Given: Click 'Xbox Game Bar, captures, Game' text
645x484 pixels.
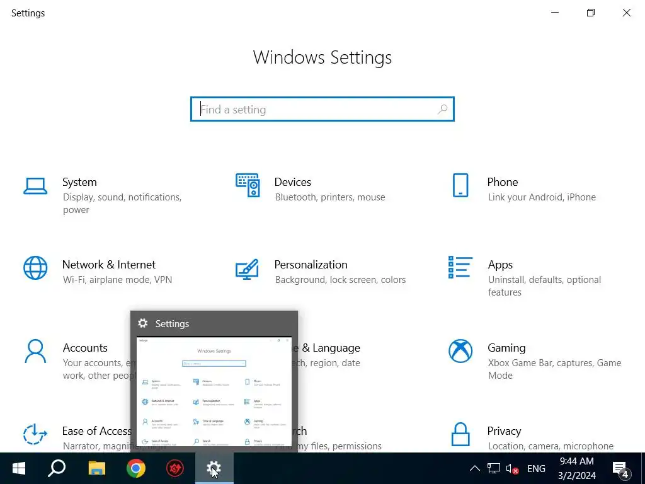Looking at the screenshot, I should (554, 363).
